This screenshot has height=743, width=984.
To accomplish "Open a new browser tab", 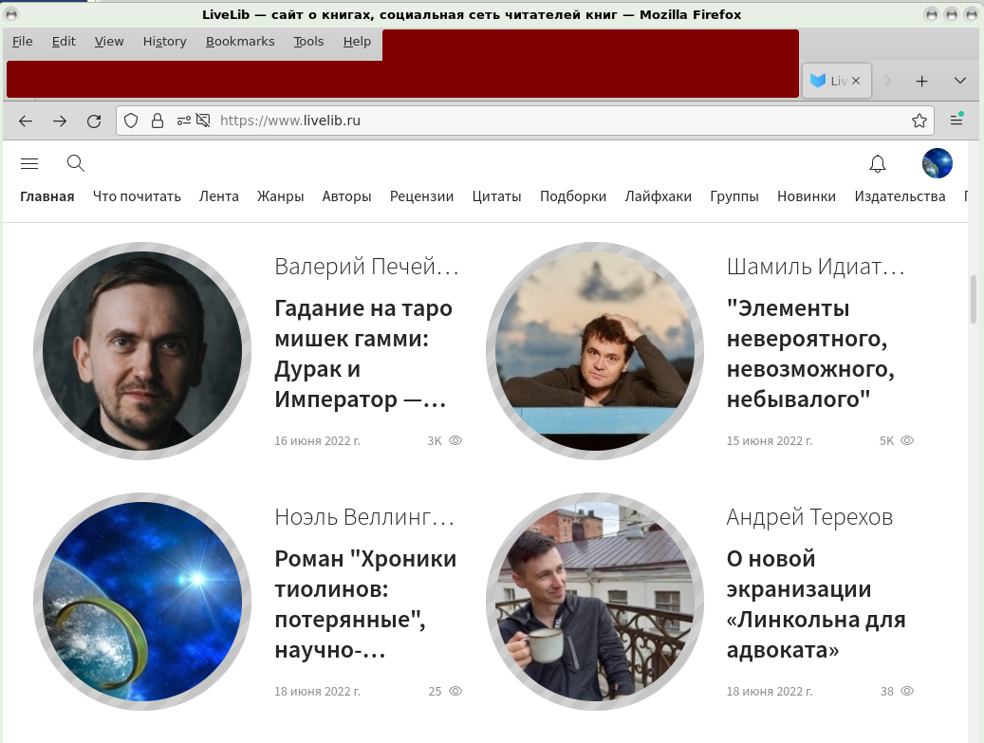I will (x=922, y=81).
